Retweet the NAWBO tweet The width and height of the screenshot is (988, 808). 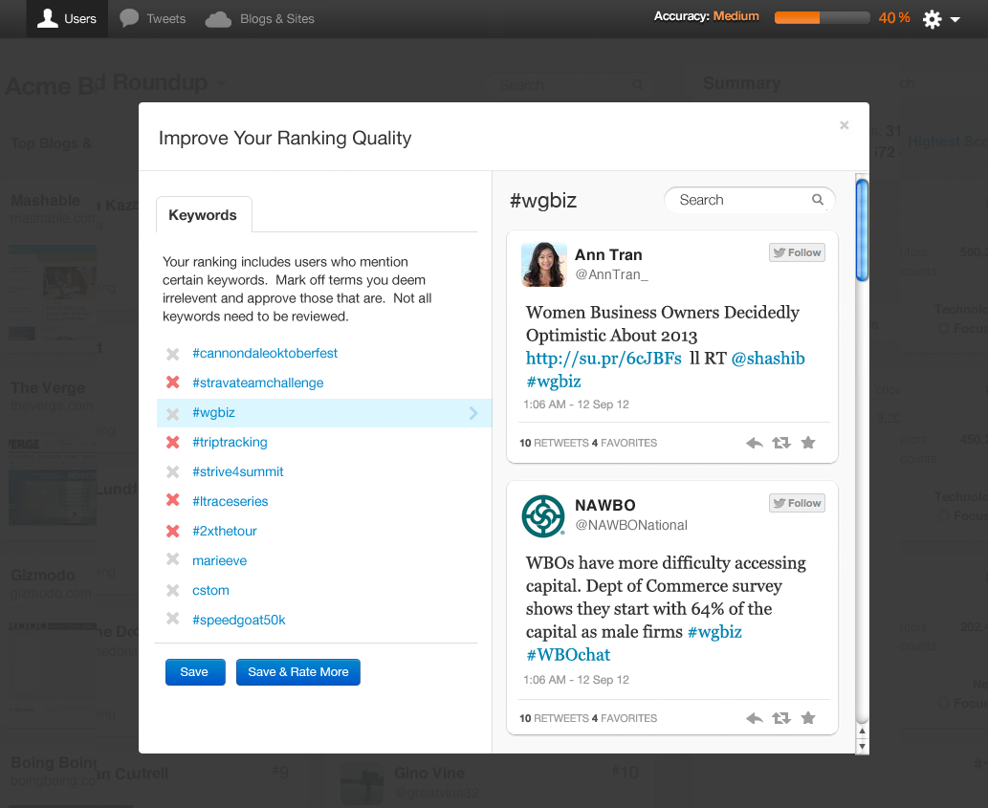pyautogui.click(x=781, y=718)
